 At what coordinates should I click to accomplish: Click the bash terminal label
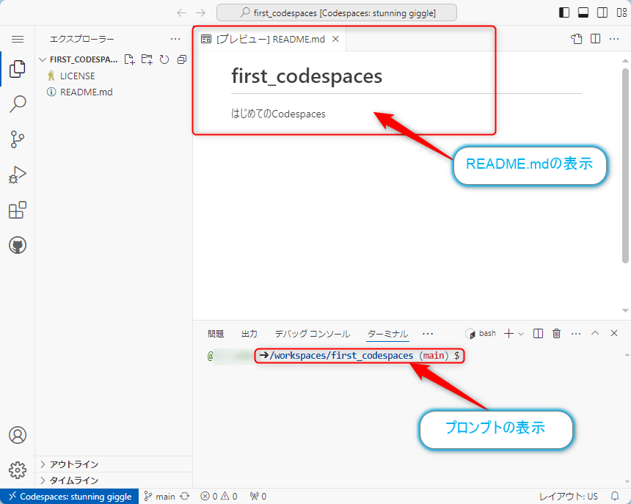click(x=481, y=334)
